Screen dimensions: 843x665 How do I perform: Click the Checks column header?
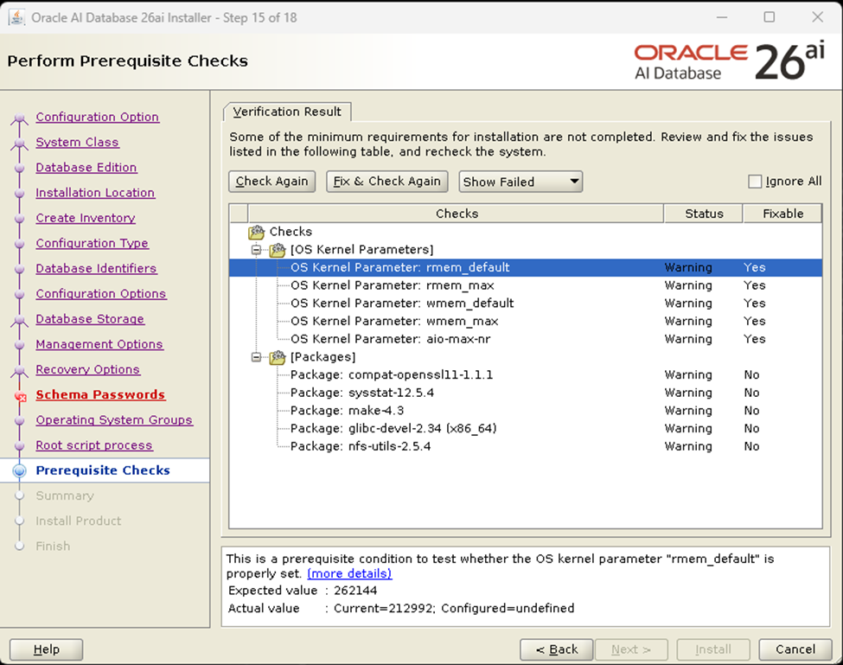point(456,214)
